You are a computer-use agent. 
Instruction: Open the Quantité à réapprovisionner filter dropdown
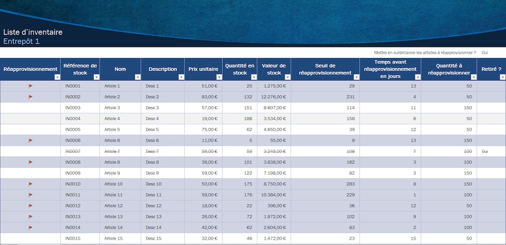point(474,77)
